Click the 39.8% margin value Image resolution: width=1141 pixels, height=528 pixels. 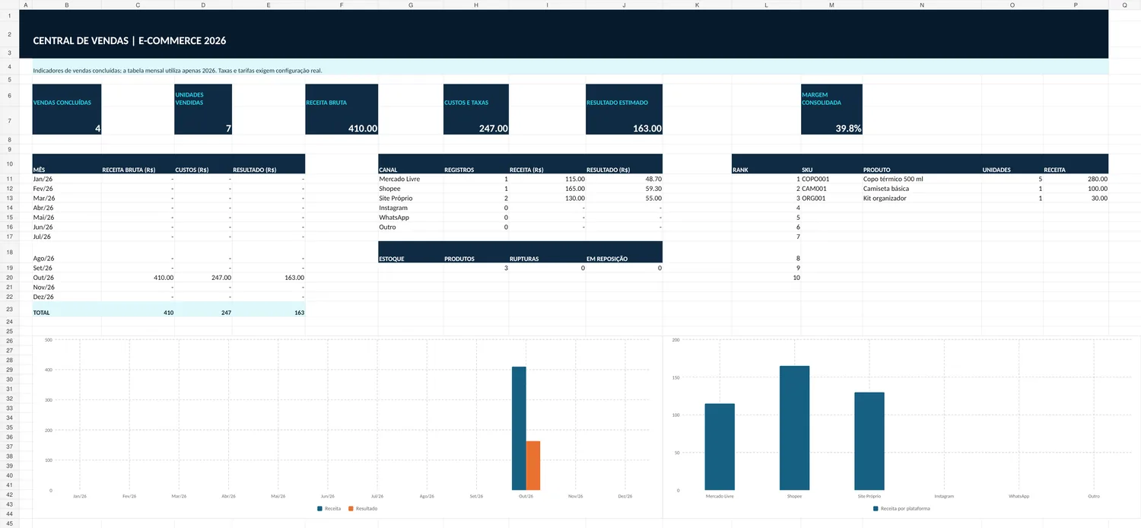click(x=848, y=129)
